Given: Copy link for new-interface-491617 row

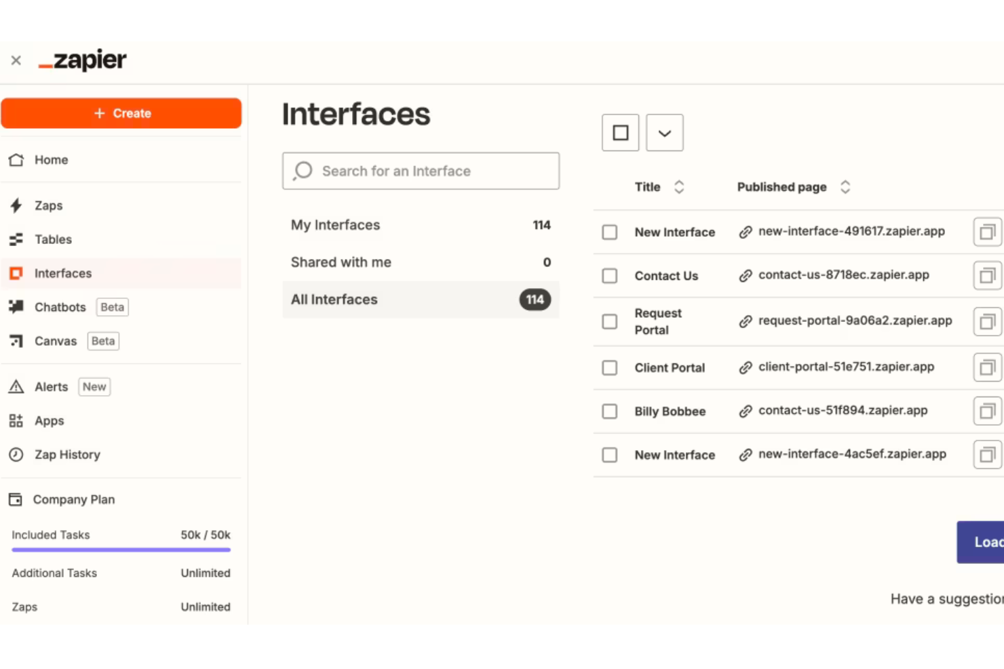Looking at the screenshot, I should [988, 232].
